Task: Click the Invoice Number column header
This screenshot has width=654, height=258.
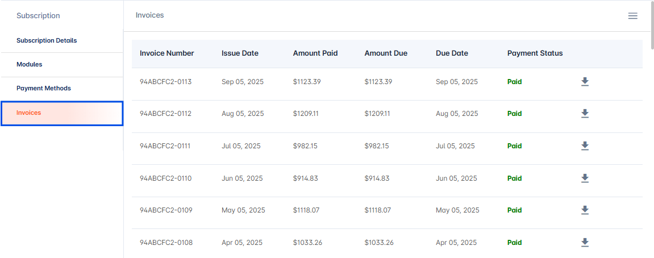Action: tap(167, 53)
